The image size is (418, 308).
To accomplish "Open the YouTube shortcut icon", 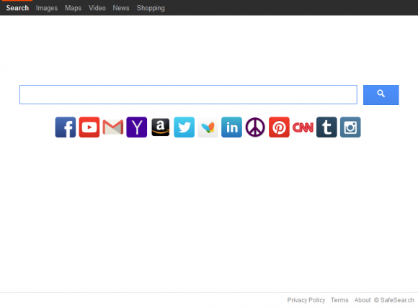I will pyautogui.click(x=89, y=127).
